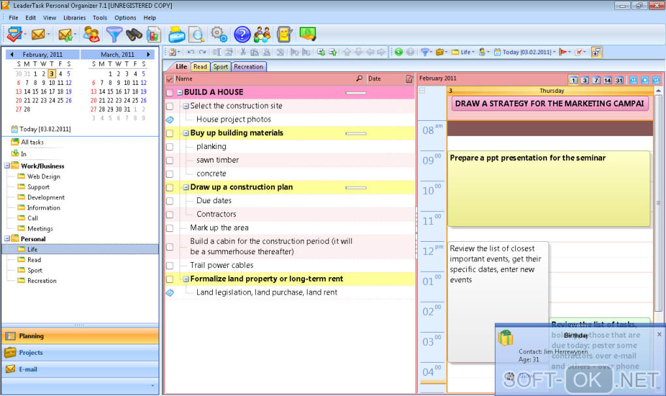The width and height of the screenshot is (666, 396).
Task: Click the Buy up building materials progress bar
Action: click(356, 133)
